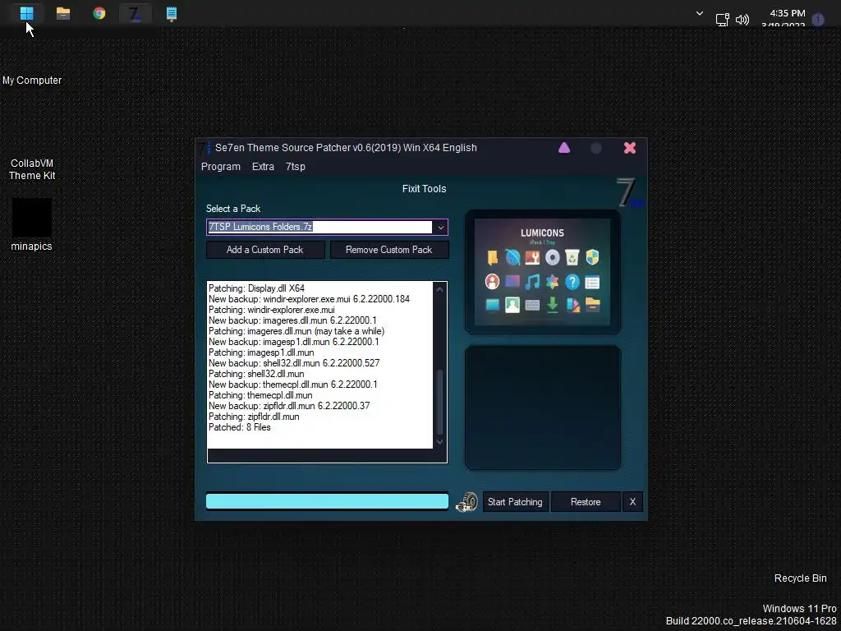
Task: Open the volume speaker tray icon
Action: click(742, 20)
